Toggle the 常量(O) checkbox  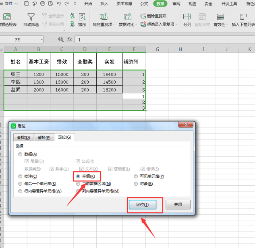pyautogui.click(x=27, y=161)
